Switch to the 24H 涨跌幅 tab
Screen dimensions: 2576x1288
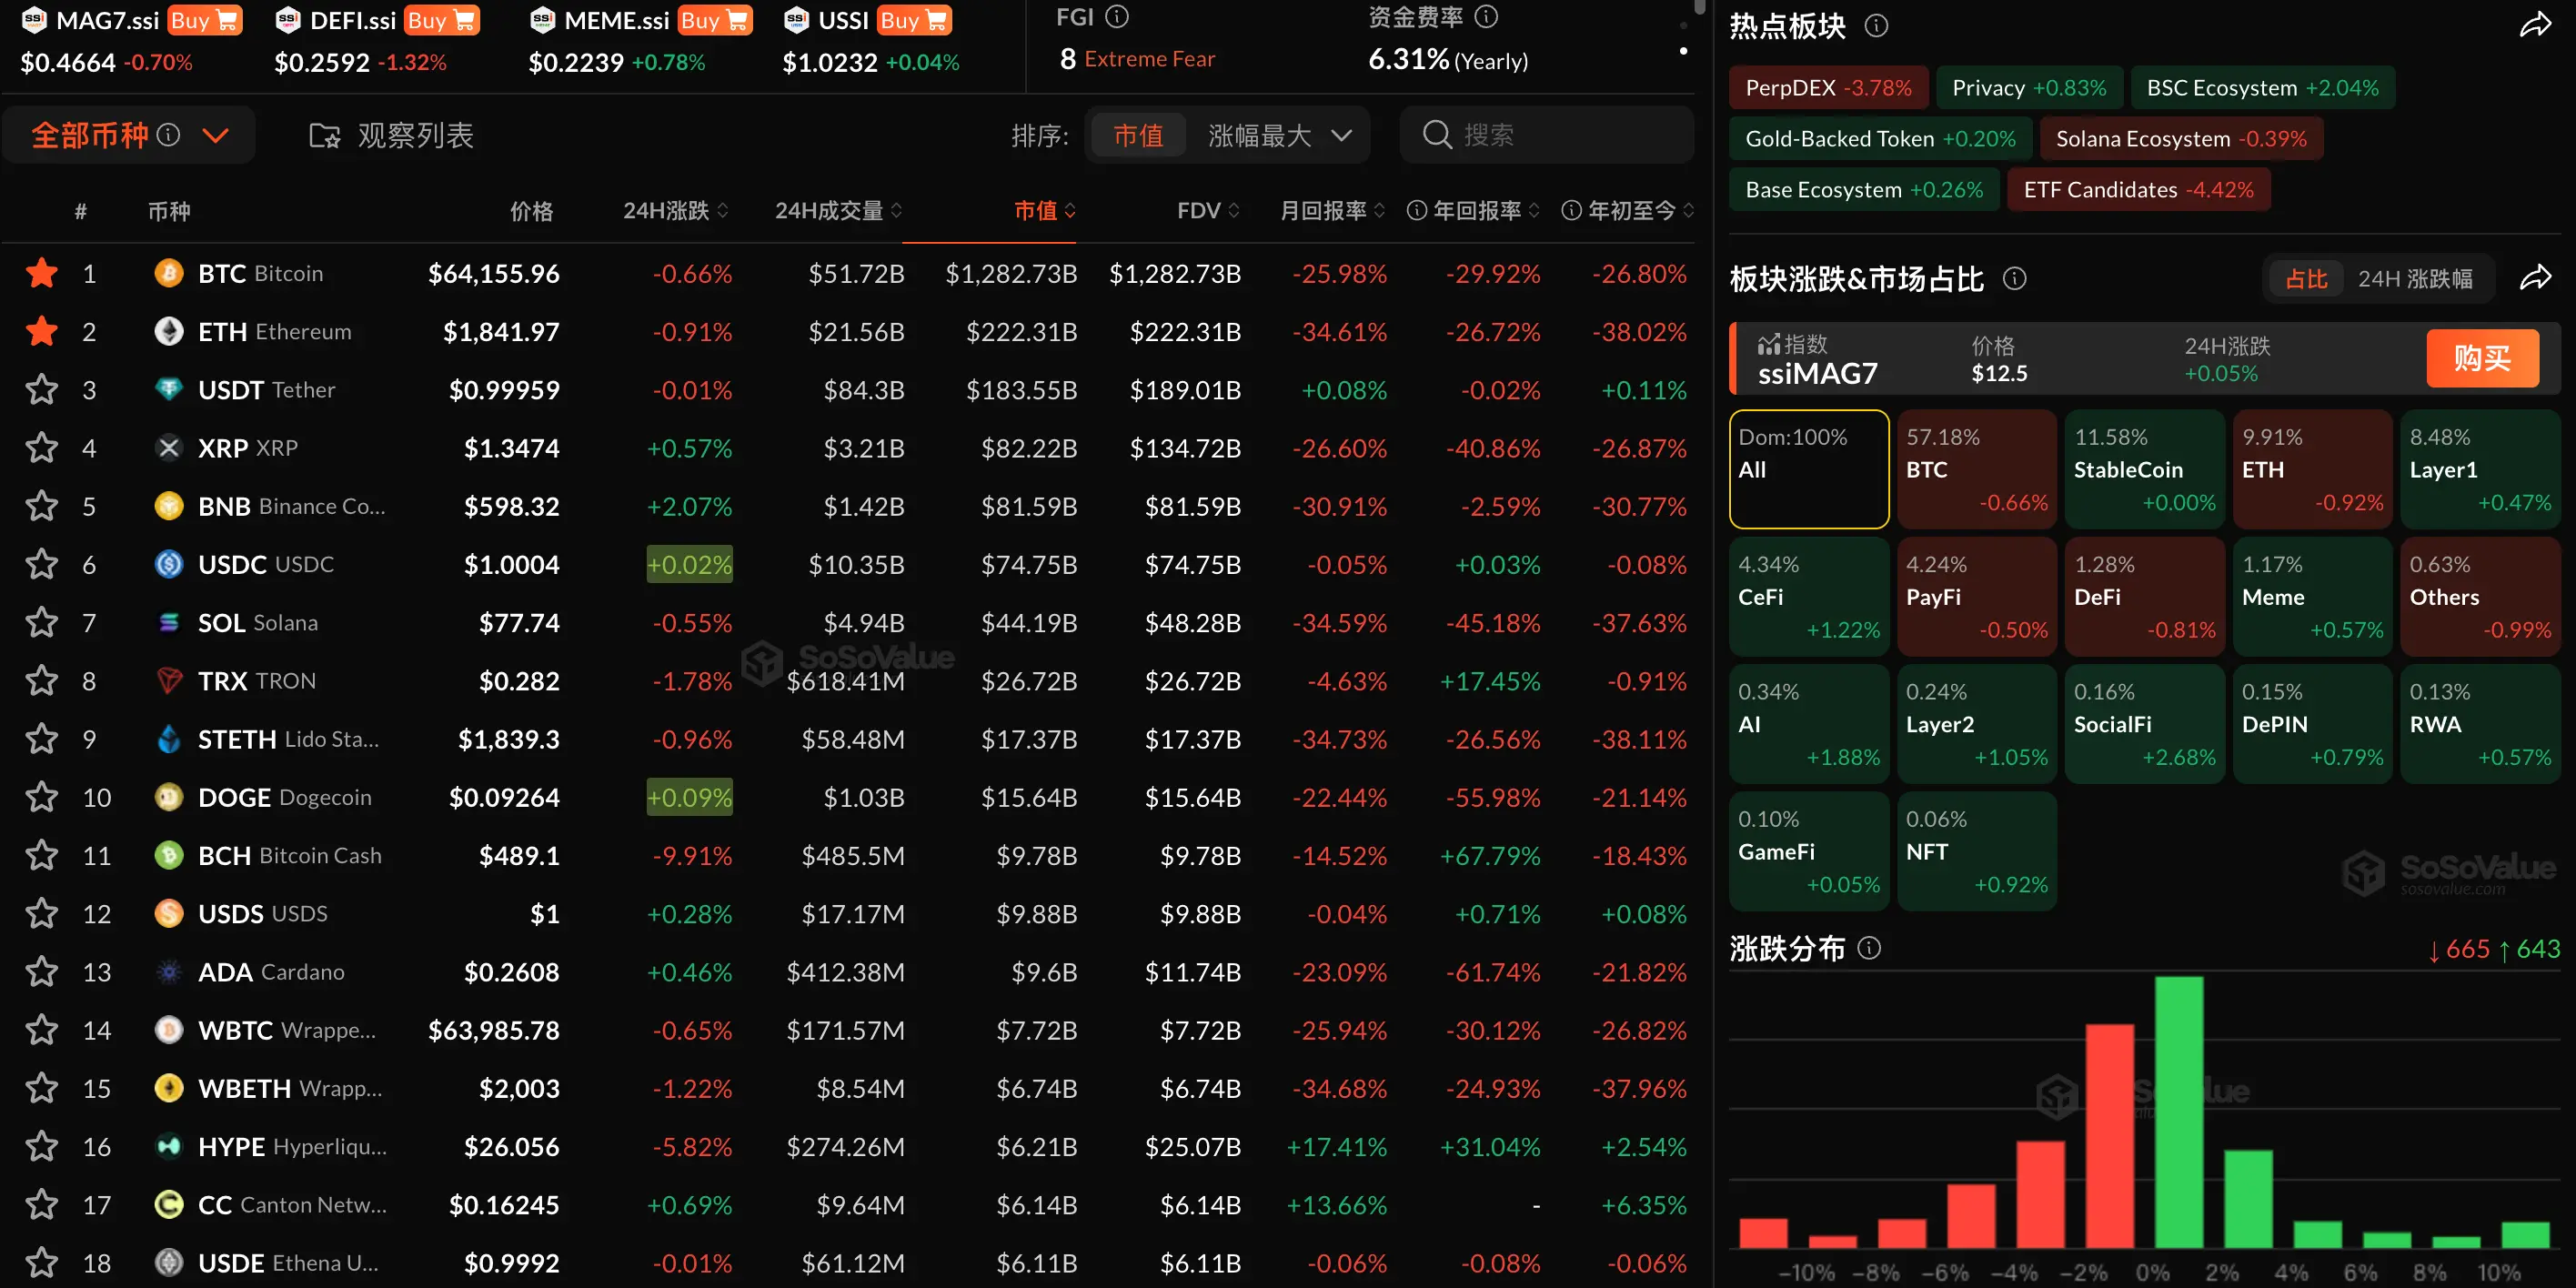(2415, 279)
